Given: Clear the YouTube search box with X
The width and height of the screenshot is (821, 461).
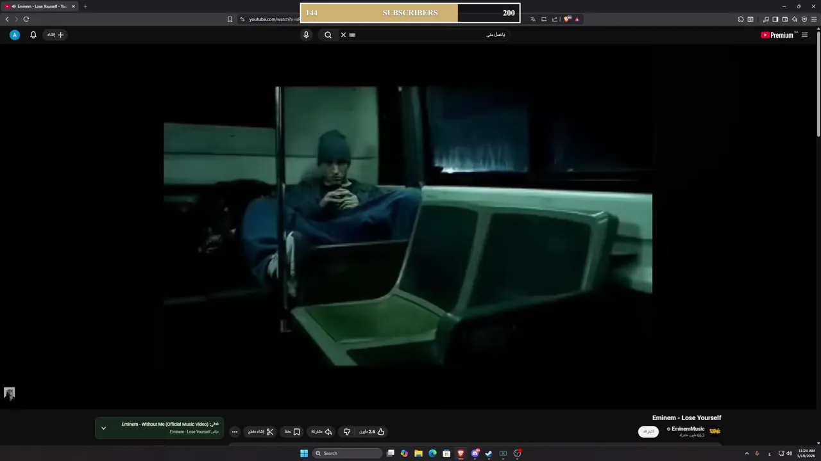Looking at the screenshot, I should coord(343,35).
